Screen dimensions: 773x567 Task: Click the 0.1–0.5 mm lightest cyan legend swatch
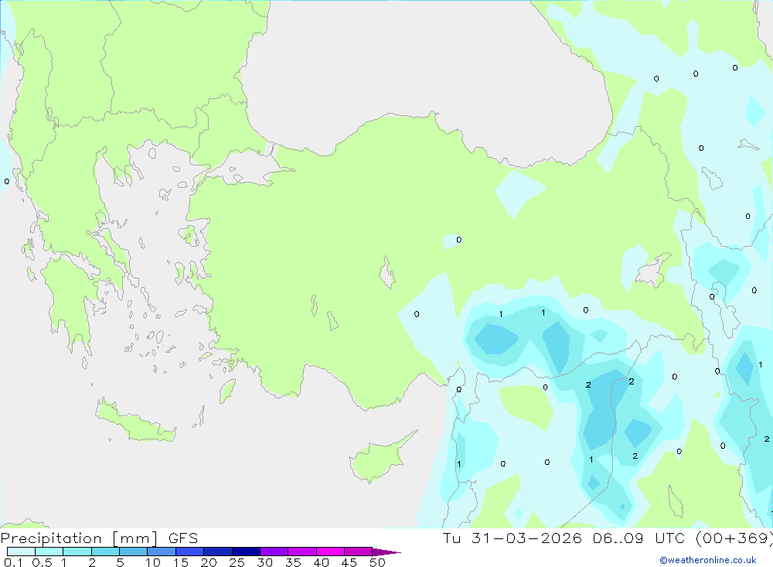tap(21, 552)
